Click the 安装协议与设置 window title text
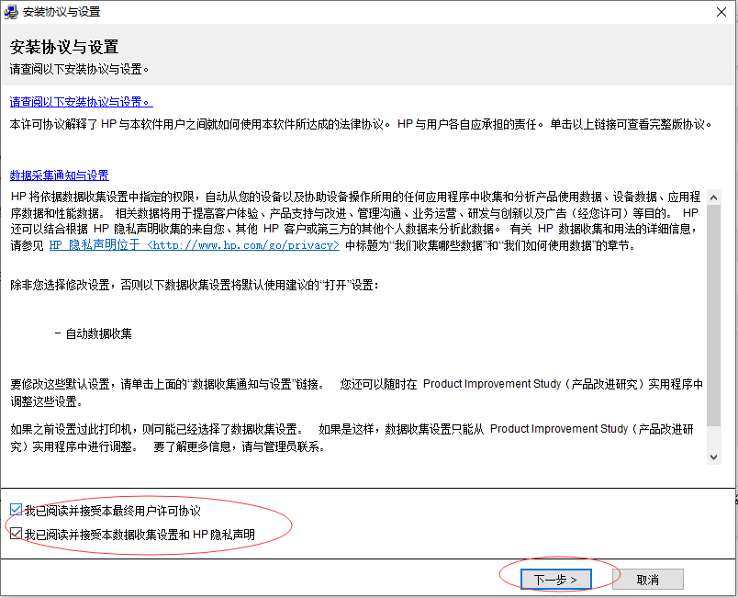This screenshot has width=738, height=598. coord(61,12)
